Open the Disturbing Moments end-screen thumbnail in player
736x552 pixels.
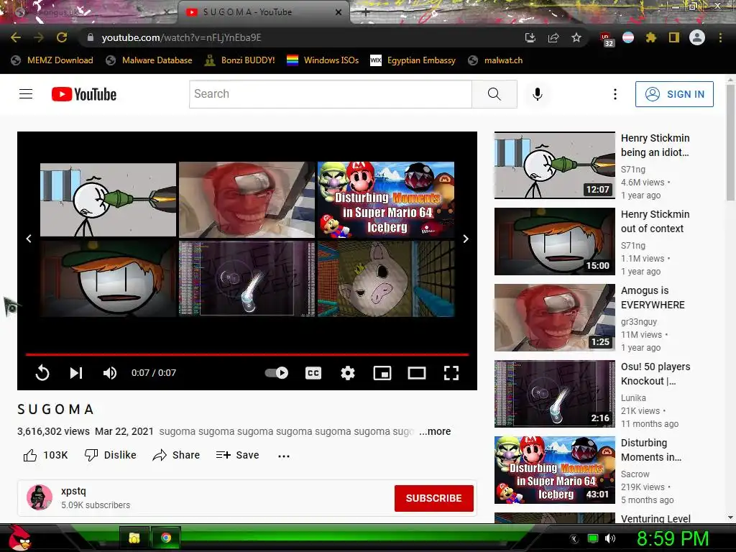pyautogui.click(x=386, y=200)
